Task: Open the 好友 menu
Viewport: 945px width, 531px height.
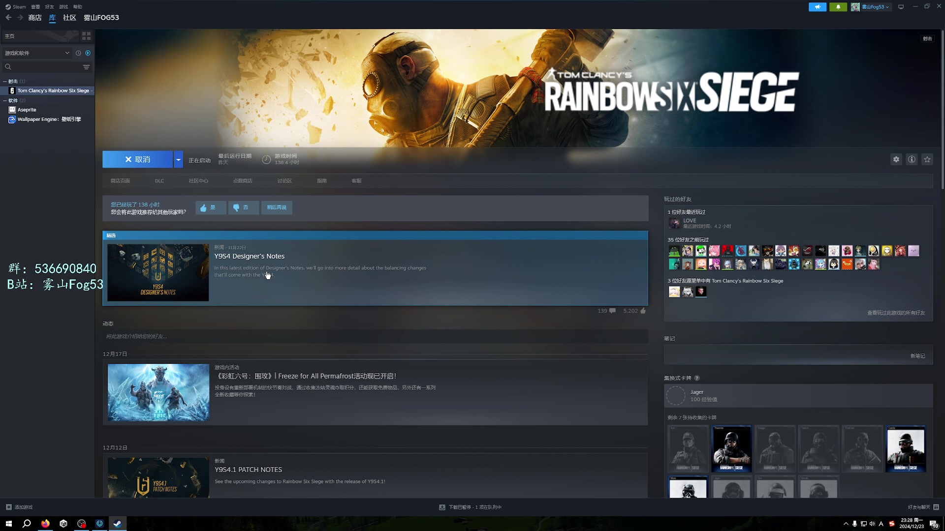Action: click(x=49, y=7)
